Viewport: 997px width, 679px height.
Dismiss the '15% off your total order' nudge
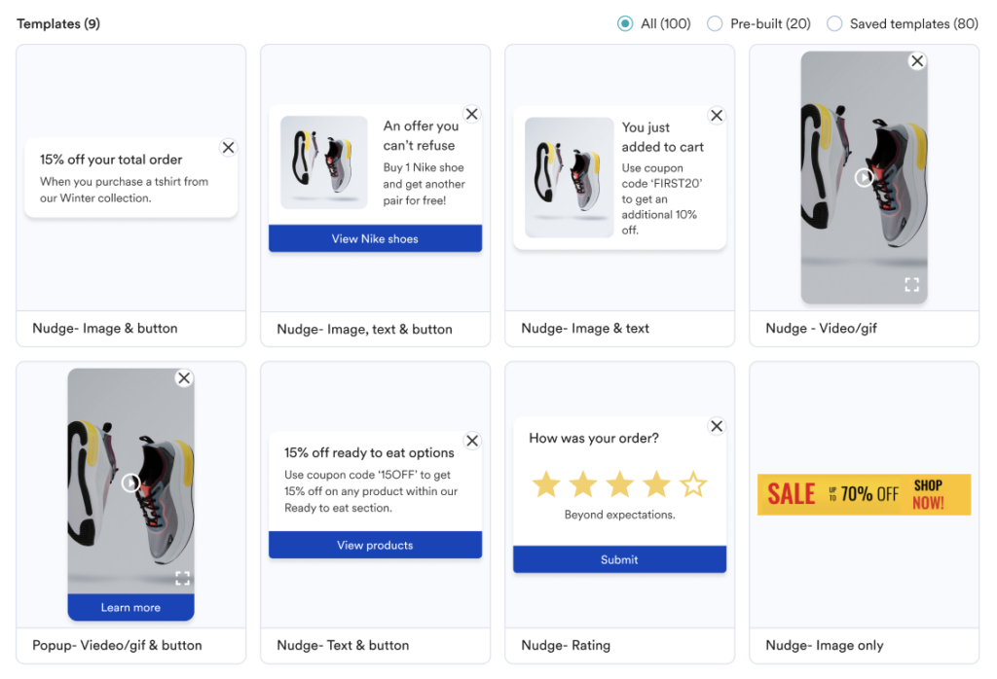coord(228,147)
